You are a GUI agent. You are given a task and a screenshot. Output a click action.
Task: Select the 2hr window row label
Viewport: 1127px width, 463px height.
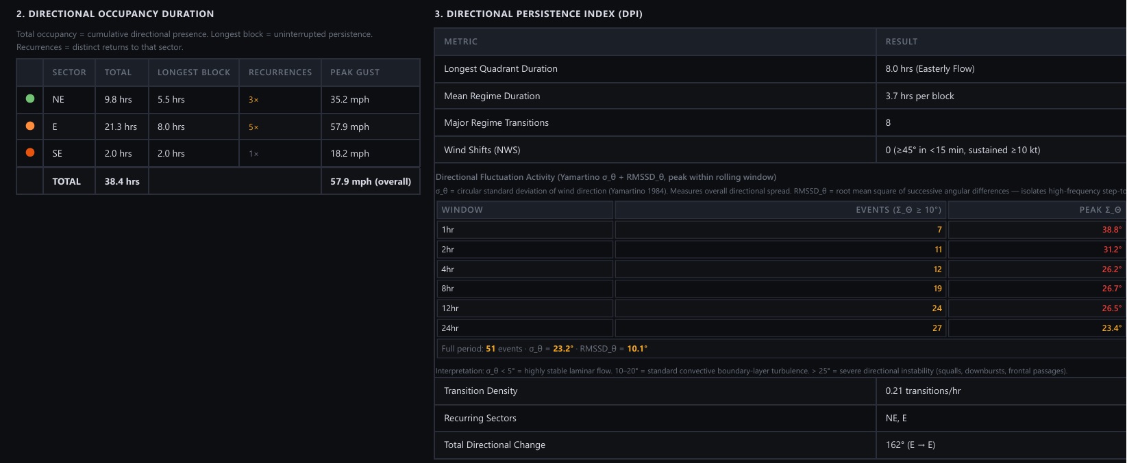[x=448, y=250]
